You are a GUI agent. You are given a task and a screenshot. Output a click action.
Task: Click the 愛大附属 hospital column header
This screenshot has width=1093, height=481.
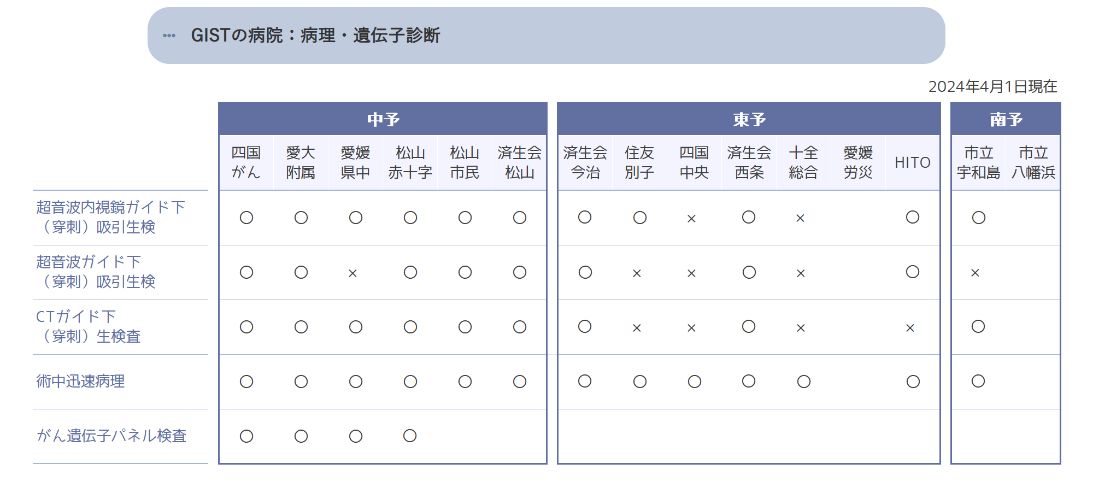[301, 162]
